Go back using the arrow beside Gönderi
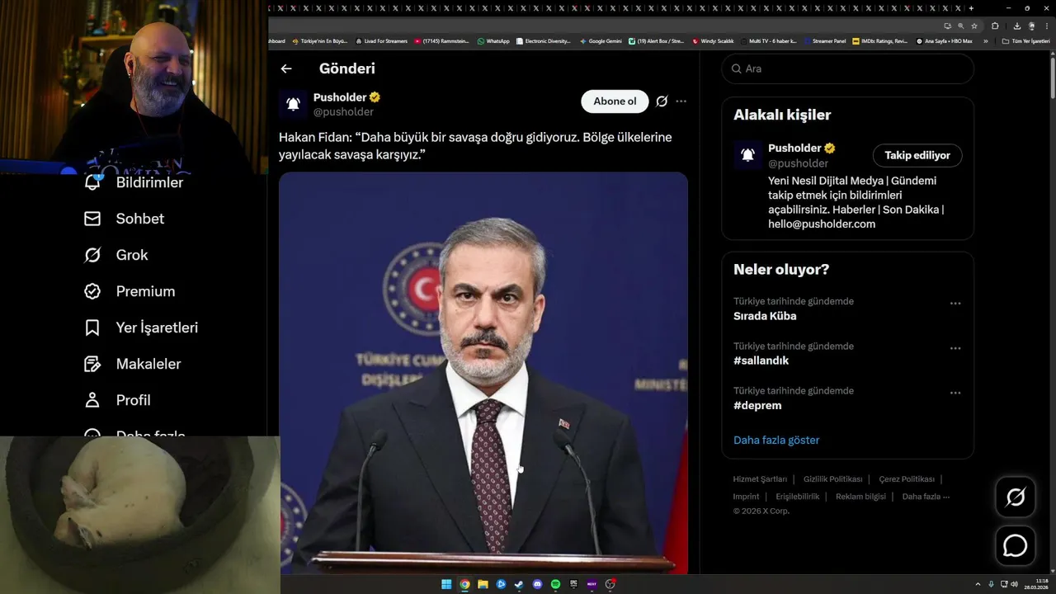1056x594 pixels. (x=286, y=68)
